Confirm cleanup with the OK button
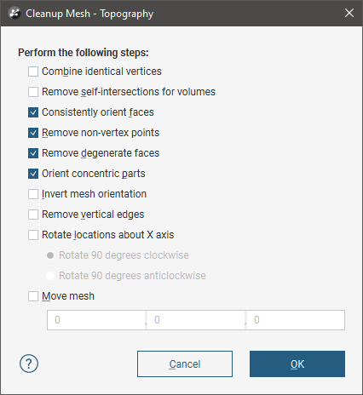 coord(297,364)
